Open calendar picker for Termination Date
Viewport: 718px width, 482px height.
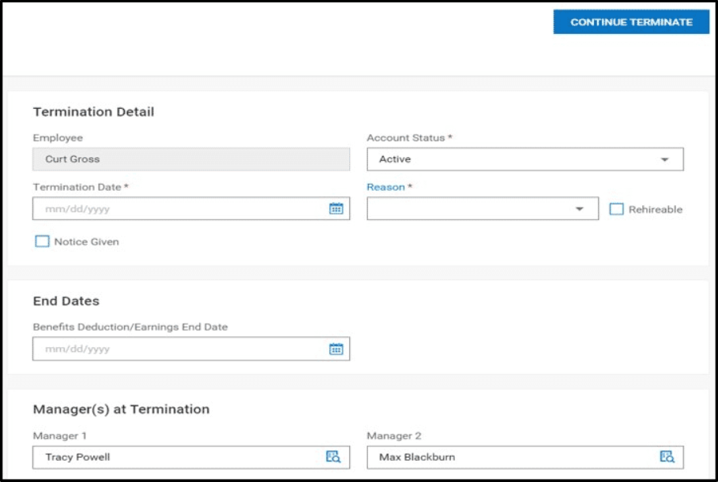(x=336, y=208)
